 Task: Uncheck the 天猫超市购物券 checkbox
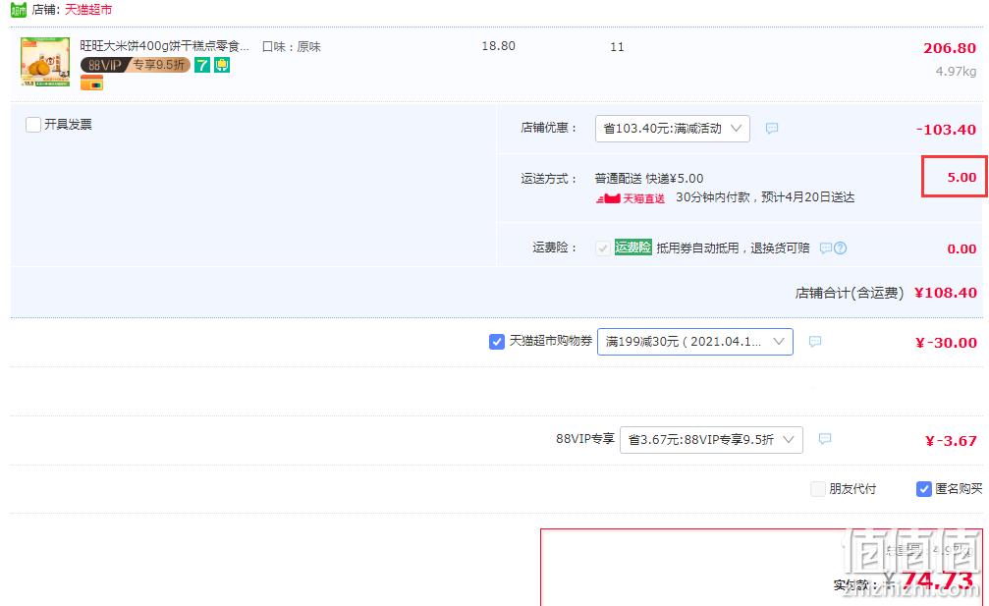click(x=496, y=341)
